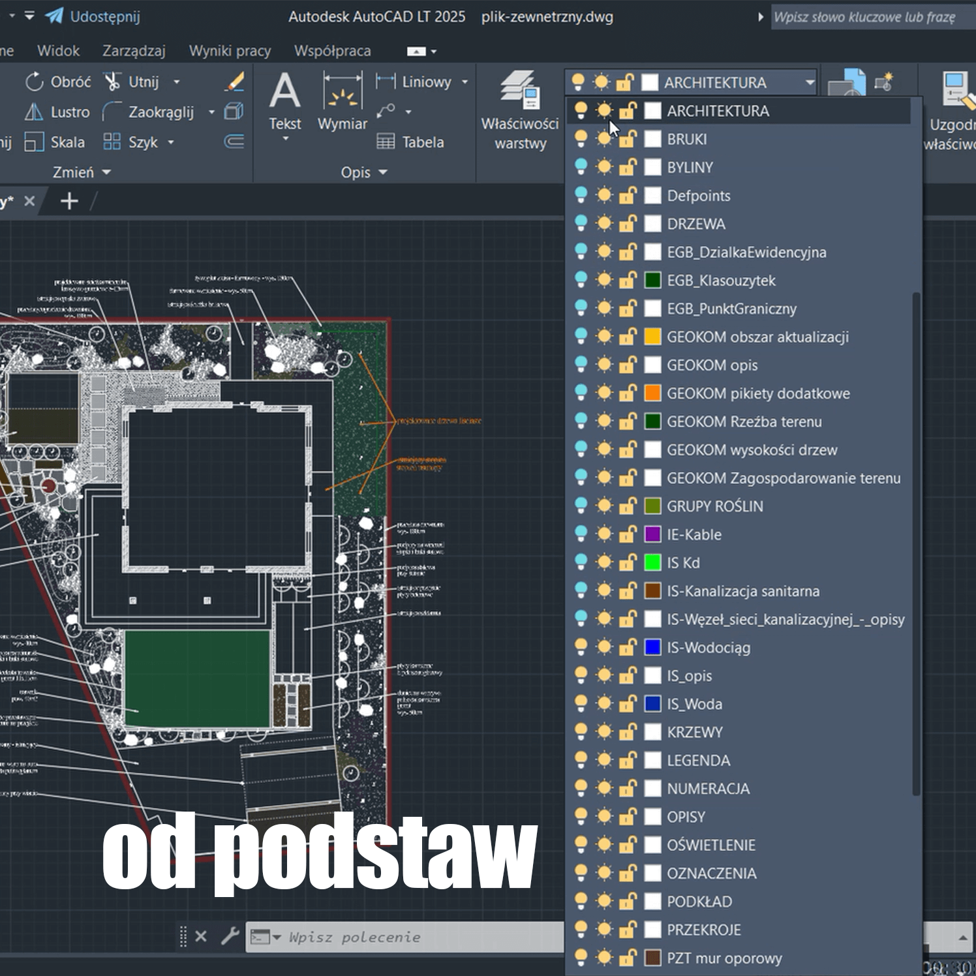Expand the Zmień panel dropdown

82,172
